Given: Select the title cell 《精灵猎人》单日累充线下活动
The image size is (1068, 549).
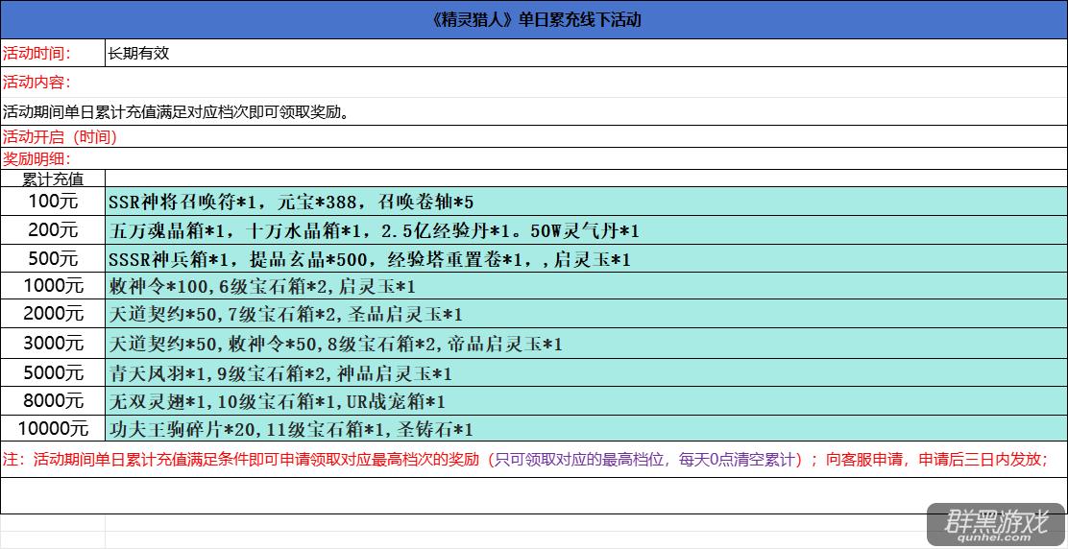Looking at the screenshot, I should (x=534, y=20).
